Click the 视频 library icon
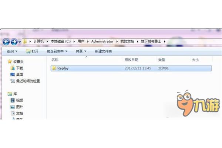 13,100
